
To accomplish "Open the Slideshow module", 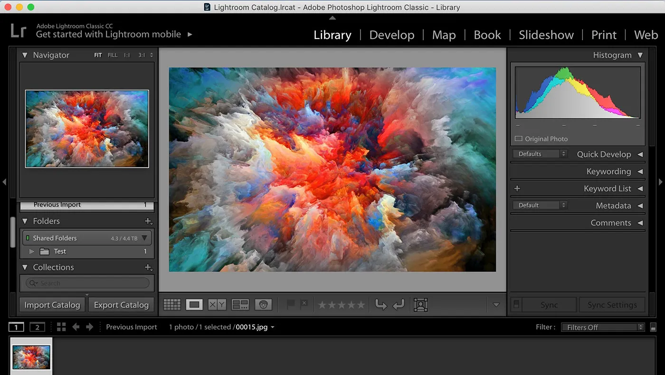I will (546, 35).
